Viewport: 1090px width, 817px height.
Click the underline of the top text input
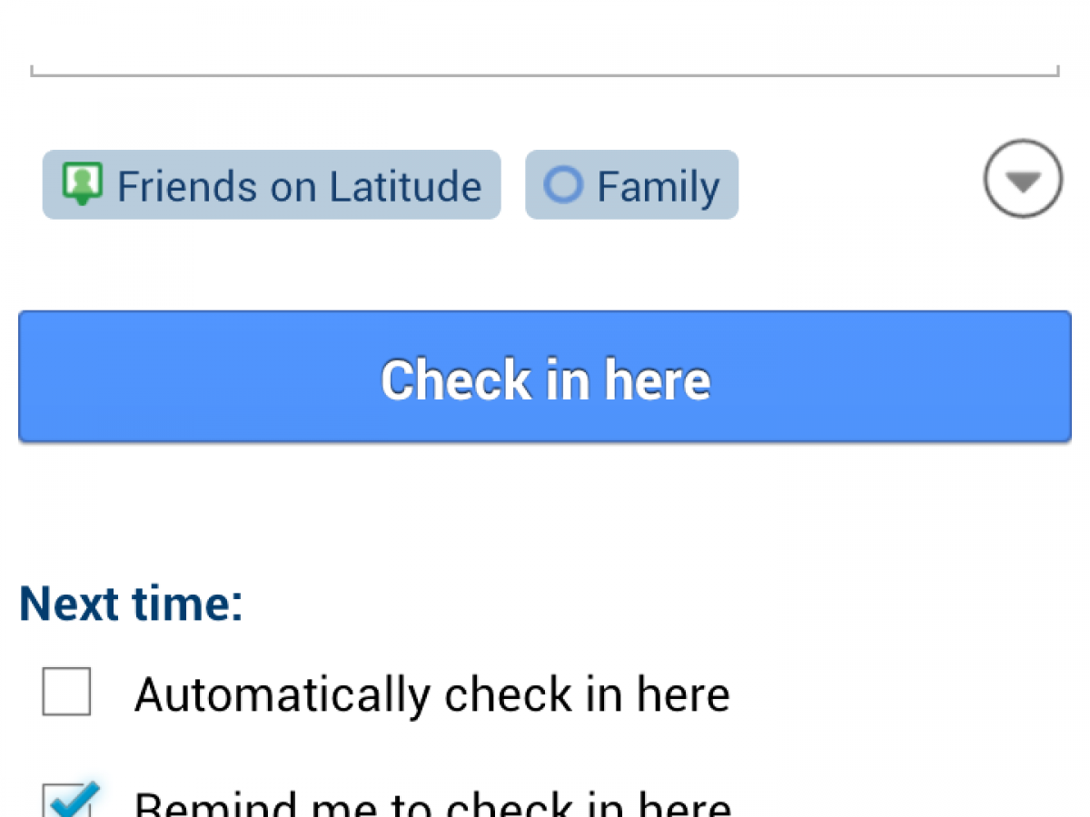(545, 74)
